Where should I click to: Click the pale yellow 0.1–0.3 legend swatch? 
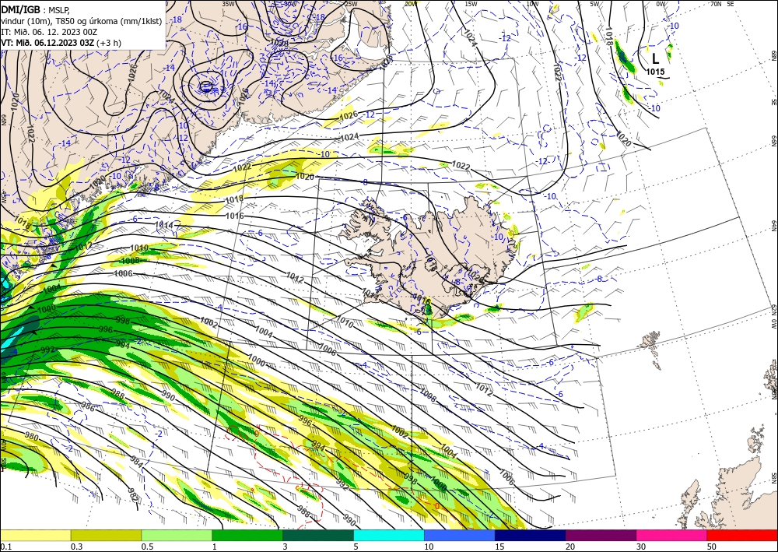tap(35, 535)
